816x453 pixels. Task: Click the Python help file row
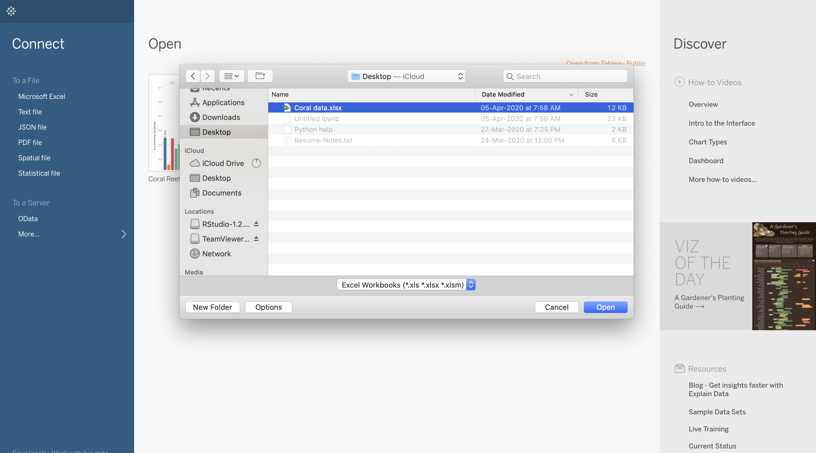pos(450,129)
